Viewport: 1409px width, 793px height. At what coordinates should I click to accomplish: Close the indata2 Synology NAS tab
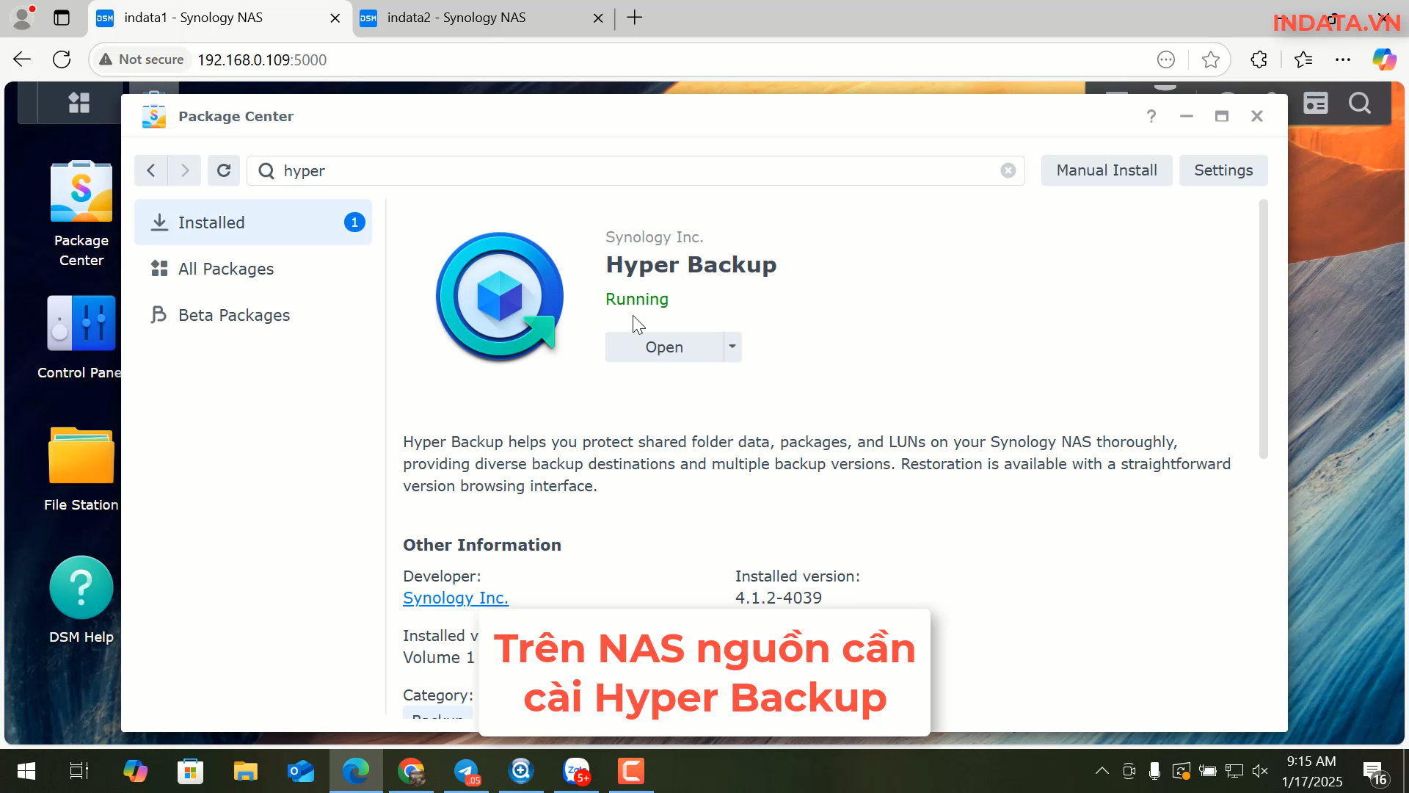tap(598, 18)
